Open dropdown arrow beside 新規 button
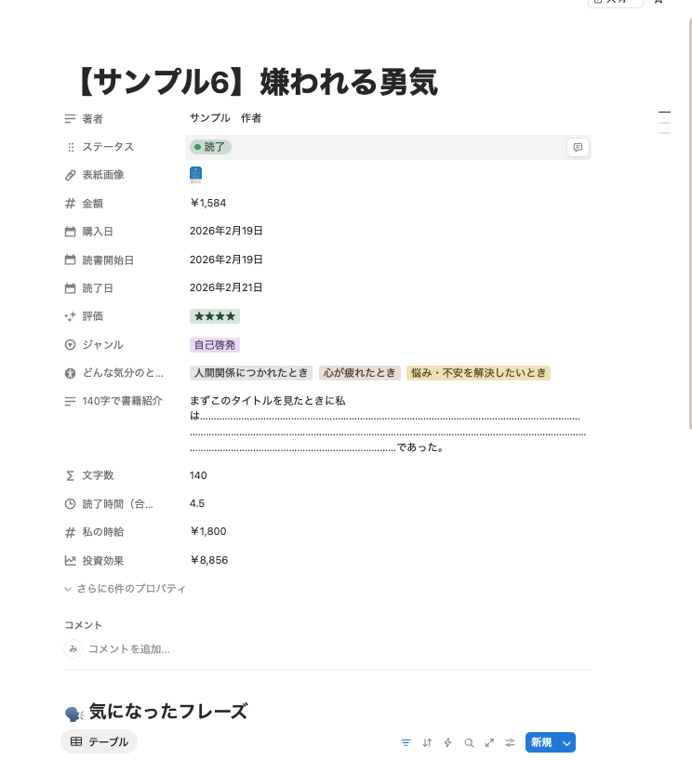This screenshot has width=692, height=760. pos(566,742)
